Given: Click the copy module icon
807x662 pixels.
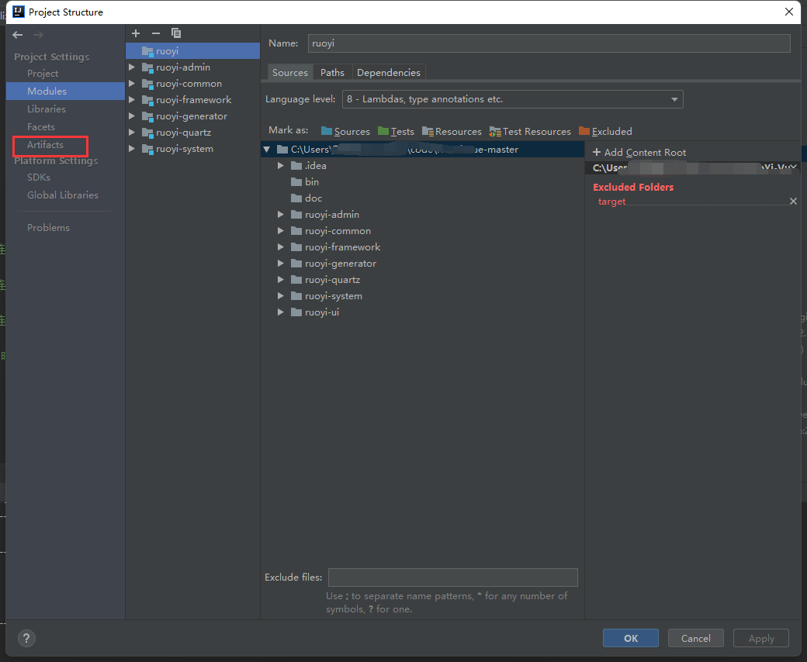Looking at the screenshot, I should coord(176,33).
